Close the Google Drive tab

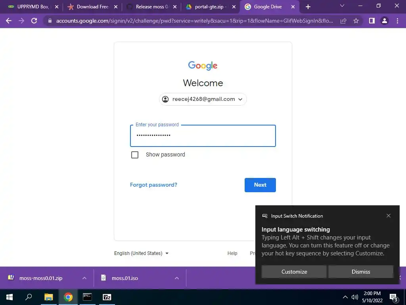pos(293,7)
